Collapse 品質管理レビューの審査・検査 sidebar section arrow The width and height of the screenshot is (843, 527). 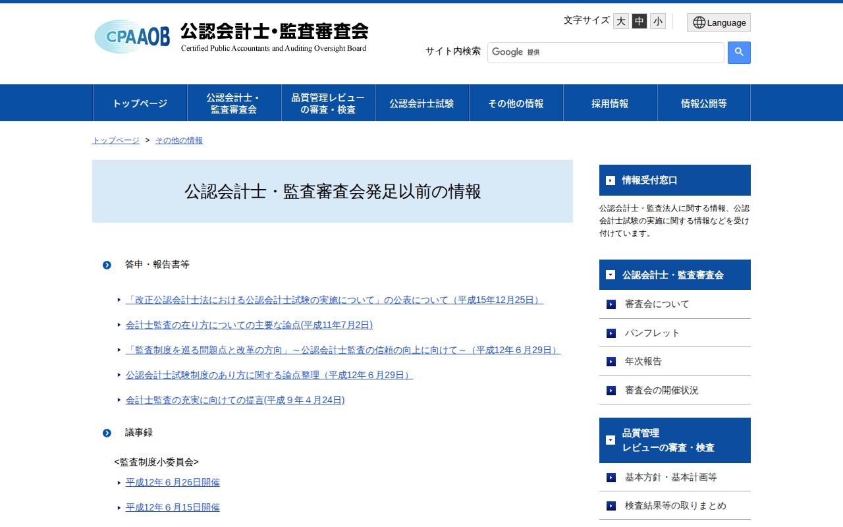611,440
